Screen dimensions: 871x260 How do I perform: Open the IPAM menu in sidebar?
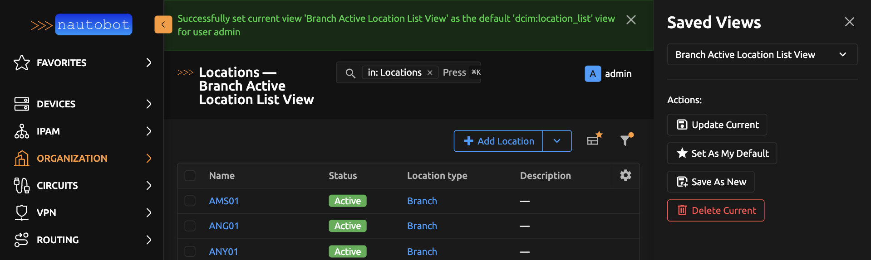(x=82, y=131)
